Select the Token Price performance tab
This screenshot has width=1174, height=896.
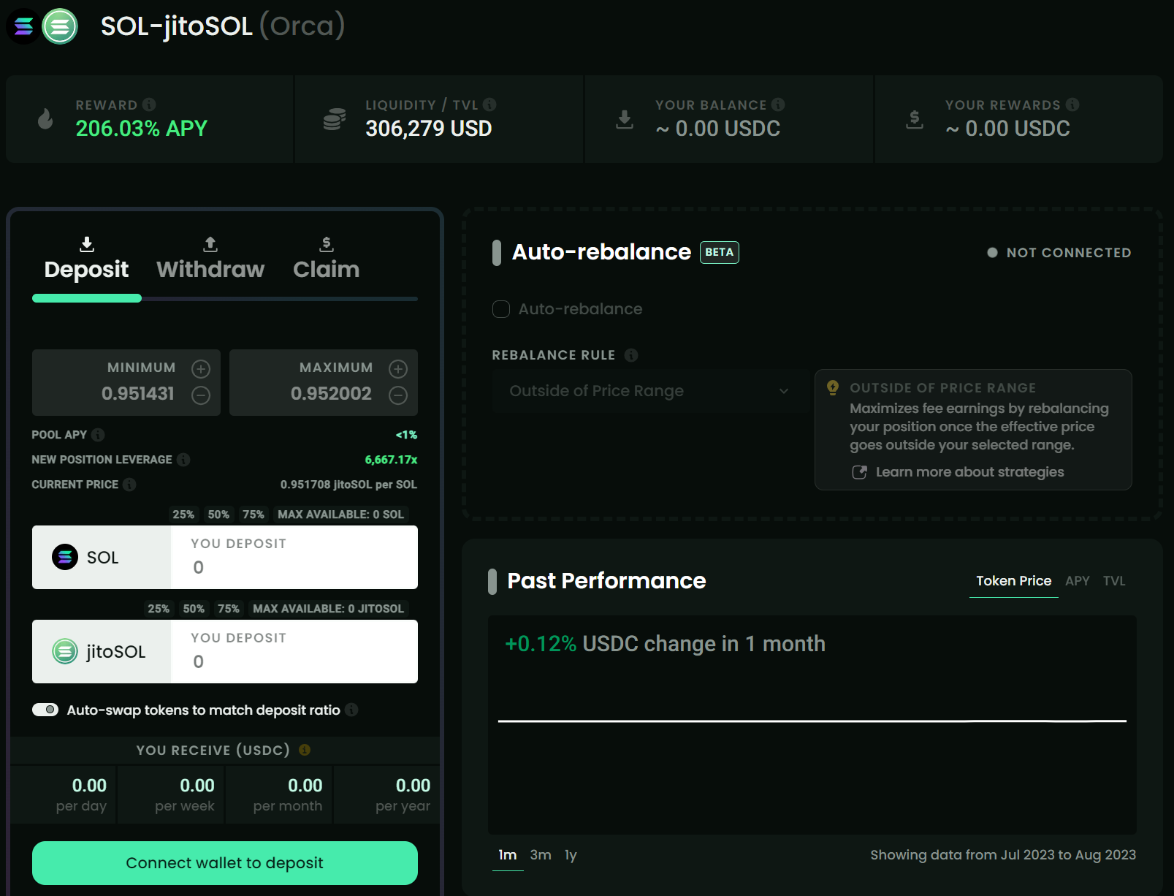[1014, 581]
